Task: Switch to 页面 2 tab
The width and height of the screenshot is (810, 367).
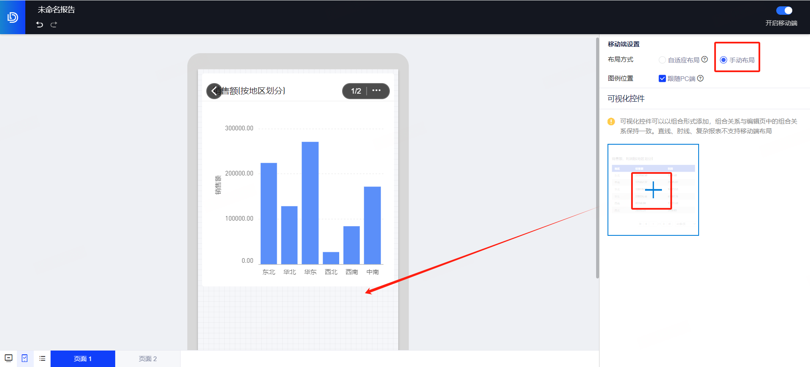Action: [x=148, y=359]
